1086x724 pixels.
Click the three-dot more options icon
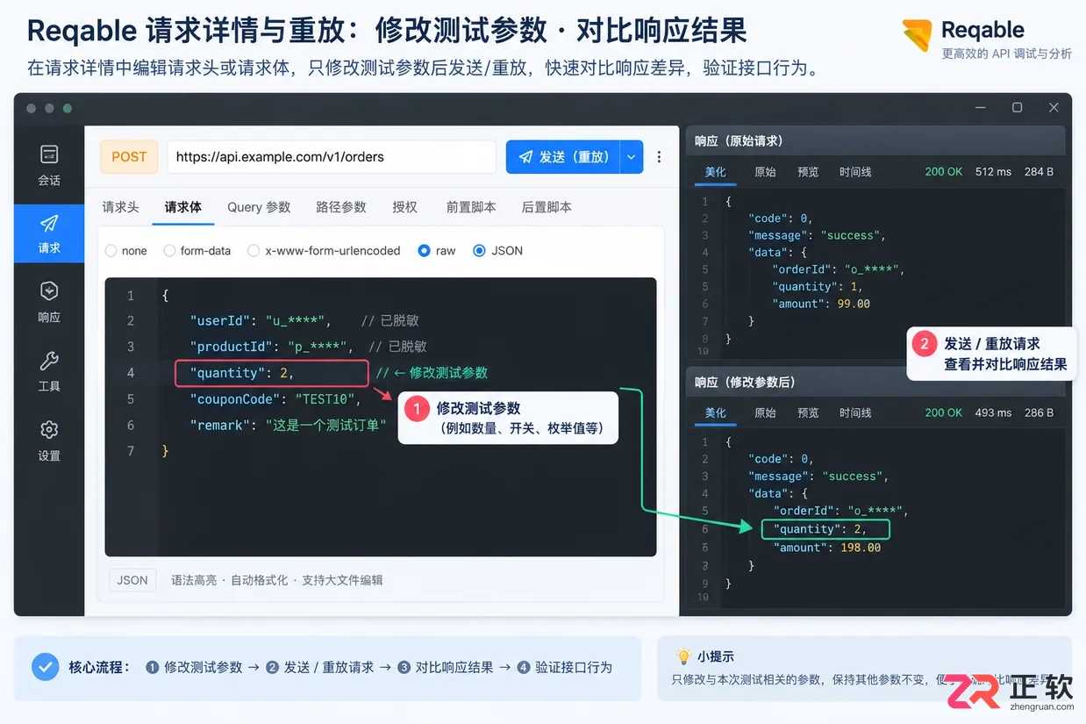coord(660,157)
